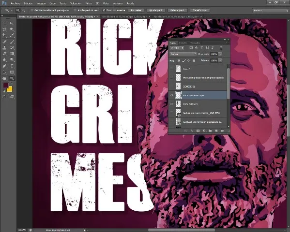Select the Eraser tool
Screen dimensions: 290x232
pos(5,54)
